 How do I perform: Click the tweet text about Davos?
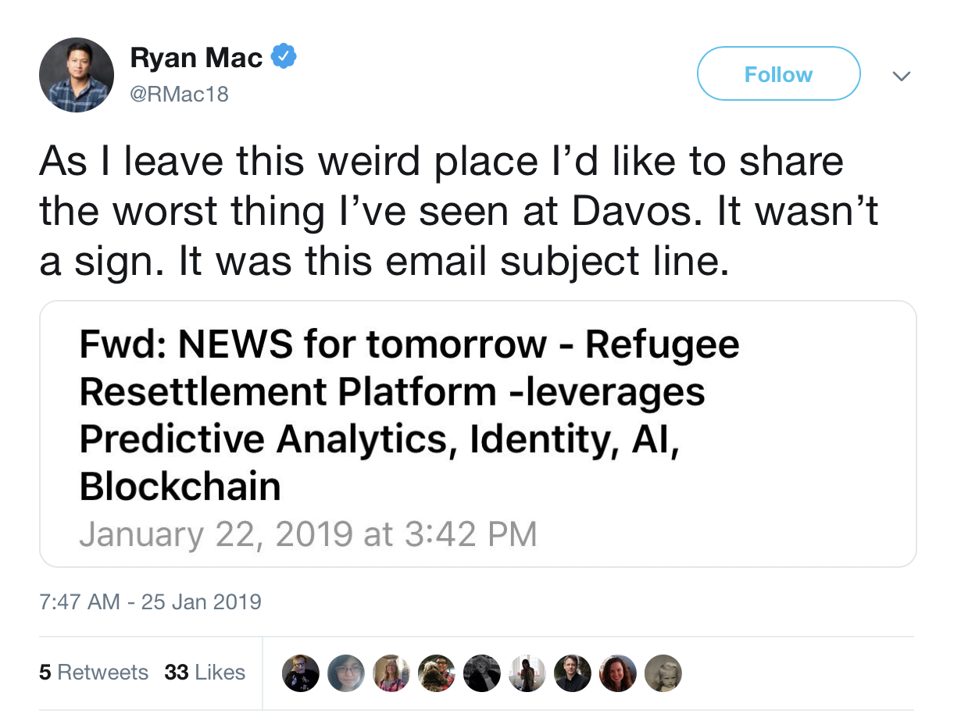(459, 211)
